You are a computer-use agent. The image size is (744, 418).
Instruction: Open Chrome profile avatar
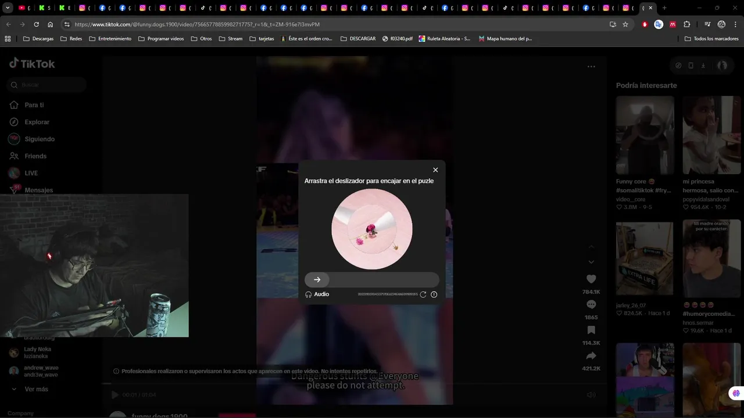pyautogui.click(x=721, y=24)
